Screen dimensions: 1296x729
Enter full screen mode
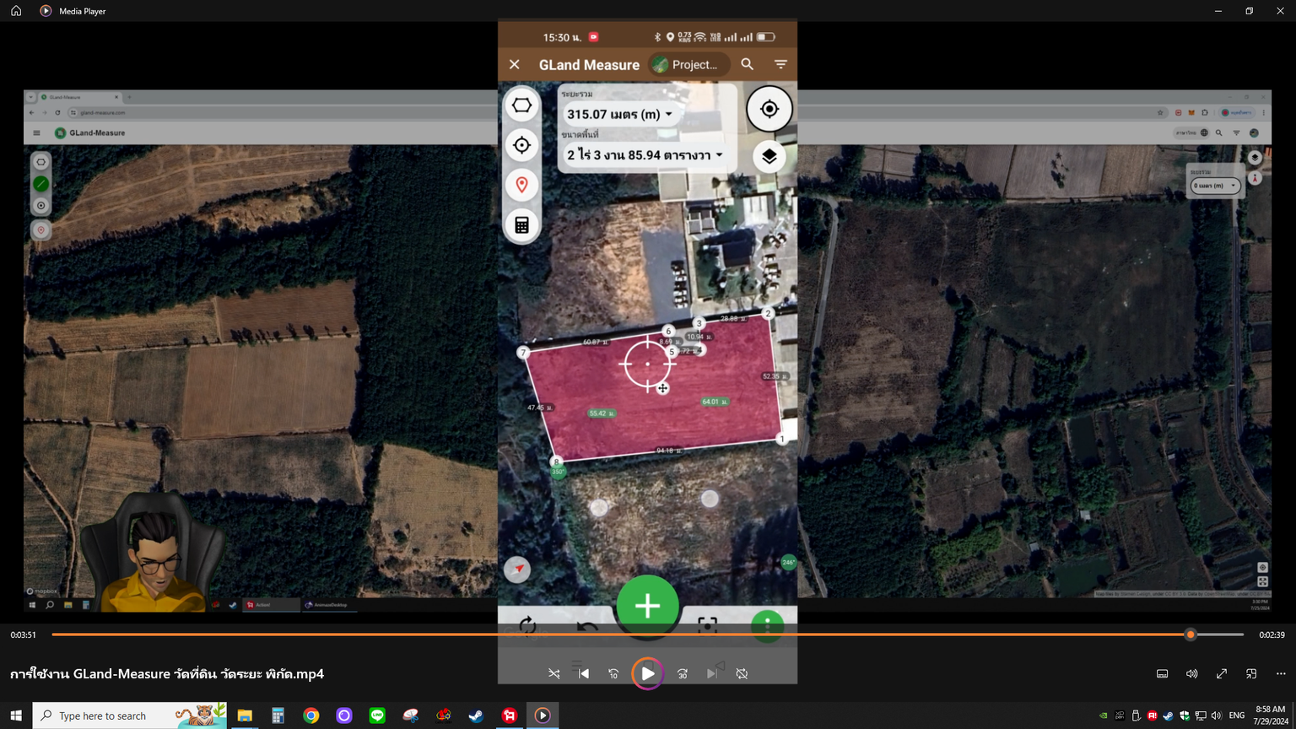click(1221, 673)
